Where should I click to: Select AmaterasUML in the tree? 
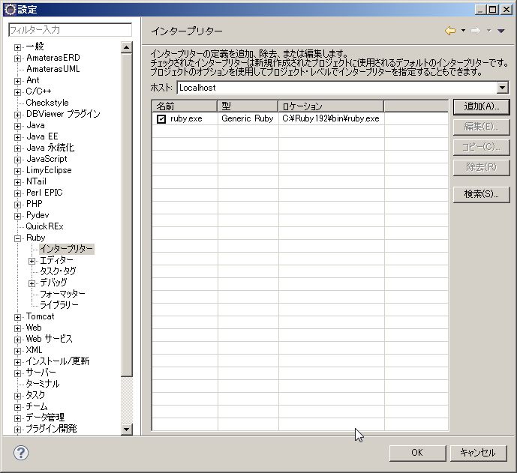(x=53, y=69)
